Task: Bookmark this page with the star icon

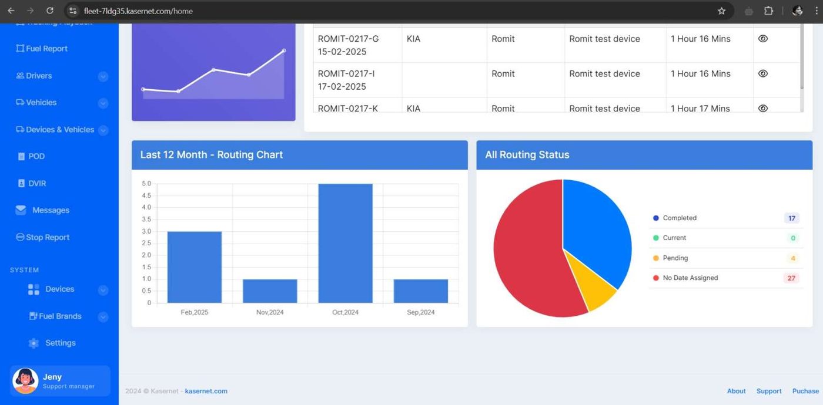Action: 721,11
